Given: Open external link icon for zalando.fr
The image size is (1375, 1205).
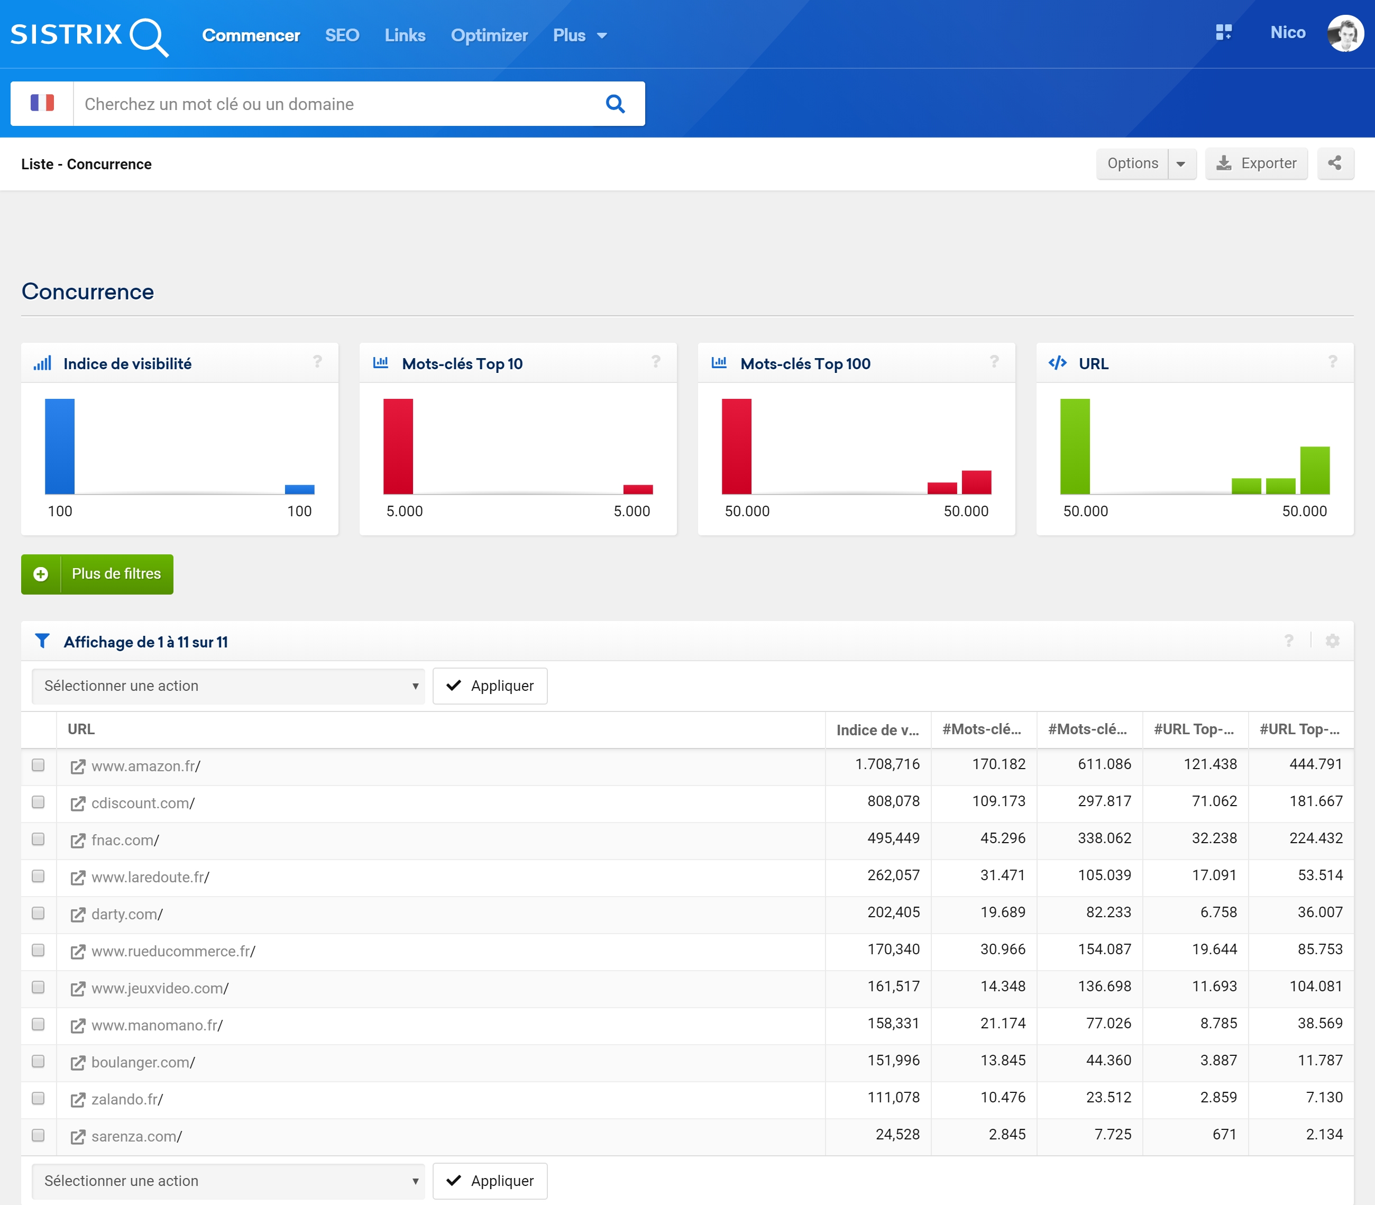Looking at the screenshot, I should coord(78,1099).
